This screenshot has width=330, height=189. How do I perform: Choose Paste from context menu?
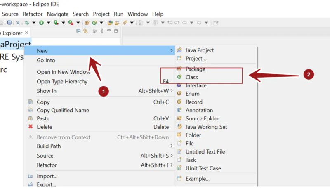99,118
